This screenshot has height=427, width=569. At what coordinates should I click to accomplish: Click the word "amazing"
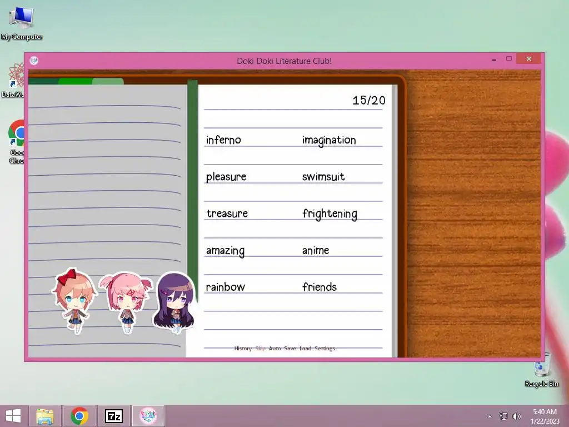point(226,251)
